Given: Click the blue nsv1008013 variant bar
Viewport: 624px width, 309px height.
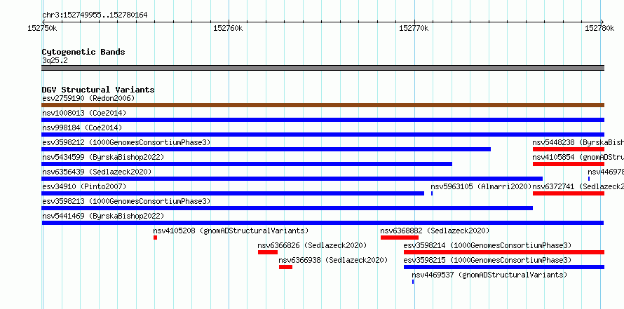Looking at the screenshot, I should [323, 120].
